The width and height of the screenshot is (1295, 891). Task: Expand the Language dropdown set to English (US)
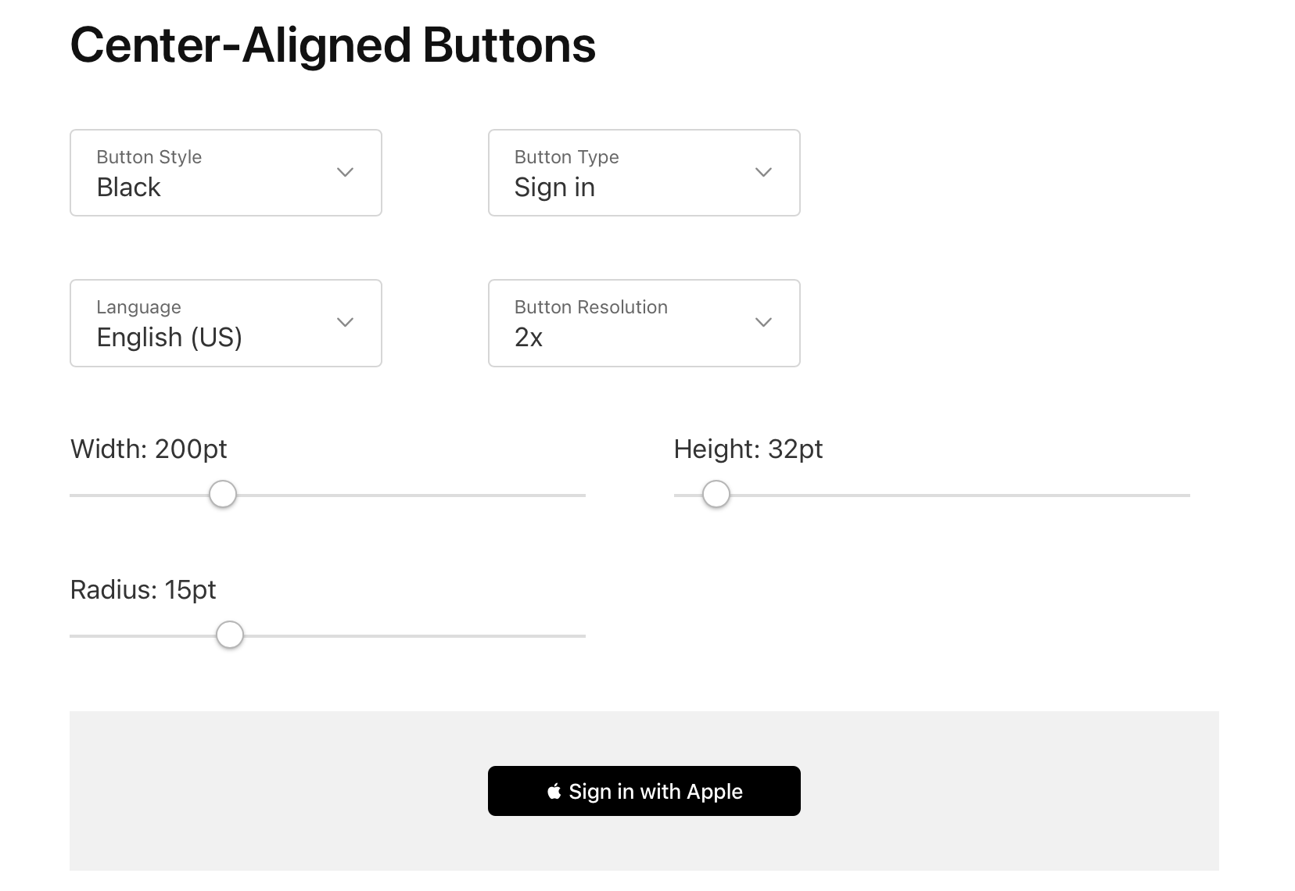[x=226, y=323]
